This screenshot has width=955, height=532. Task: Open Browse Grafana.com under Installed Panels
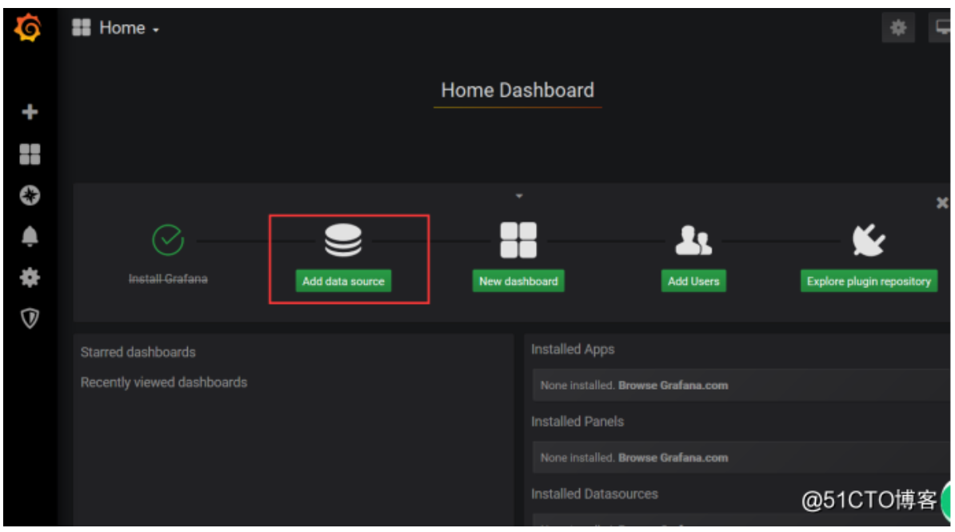point(673,458)
